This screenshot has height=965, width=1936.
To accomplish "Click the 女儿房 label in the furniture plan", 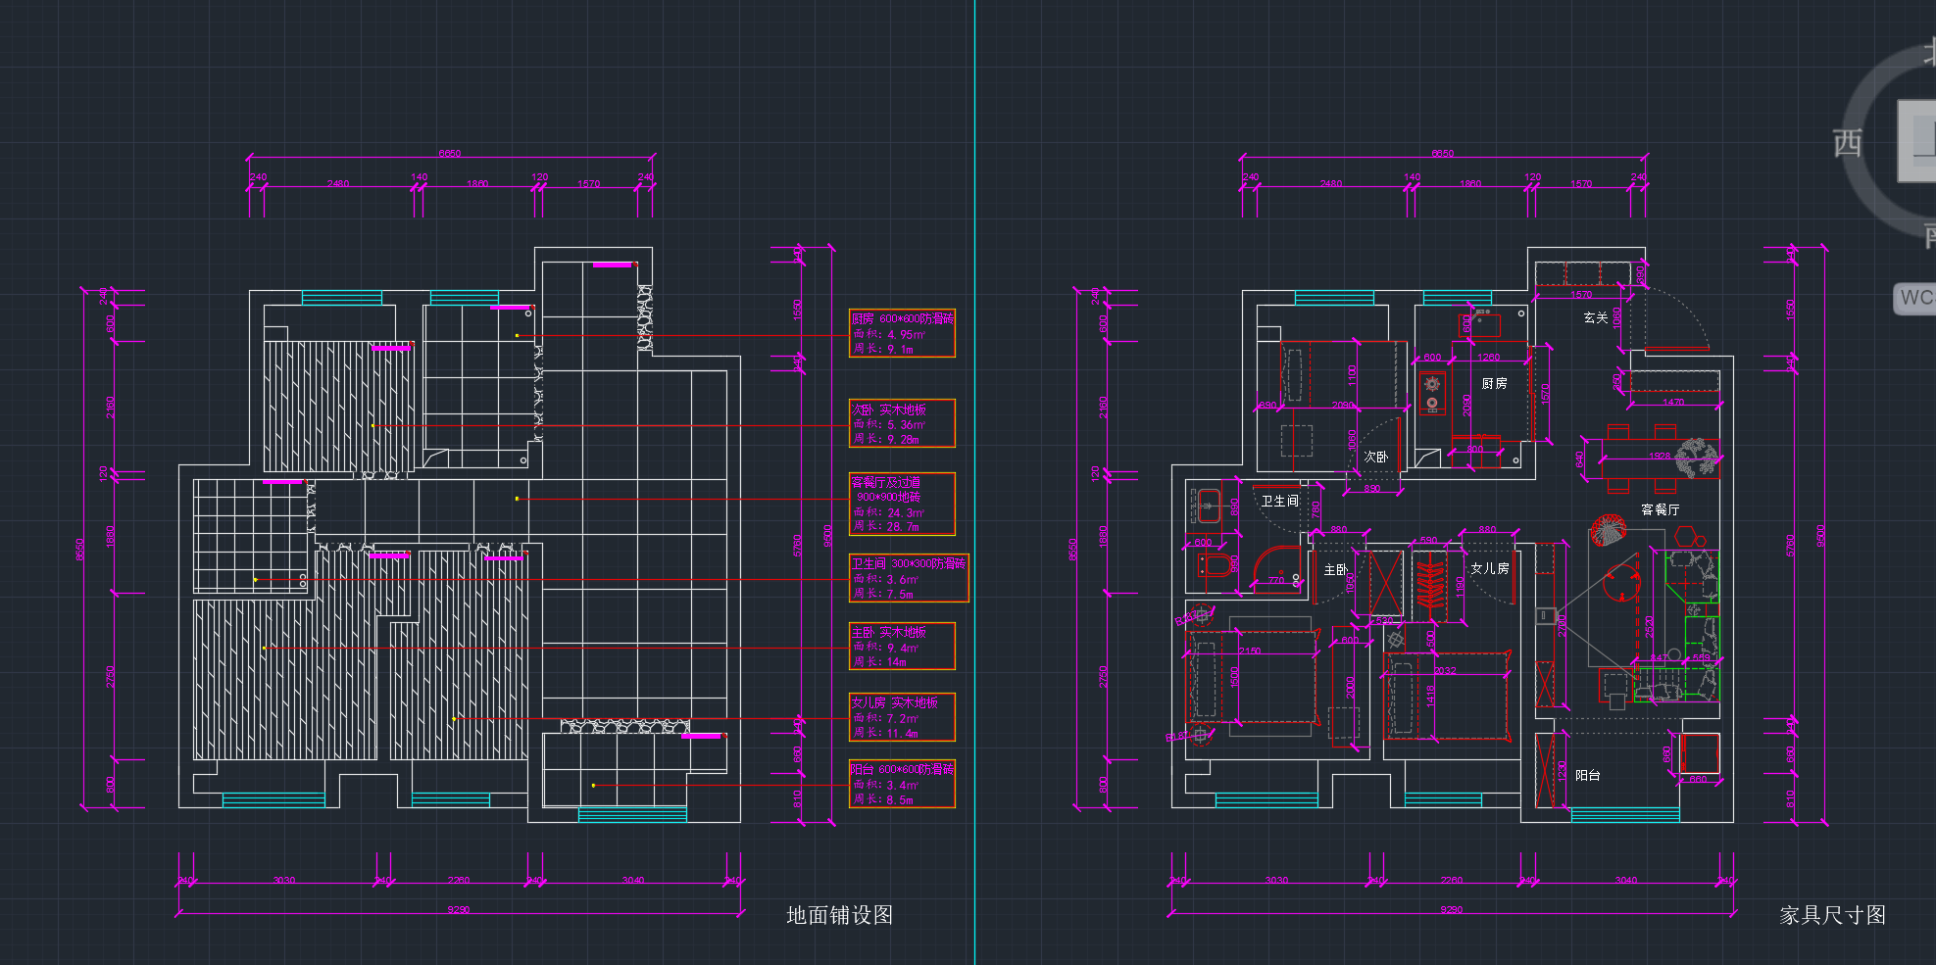I will coord(1489,568).
